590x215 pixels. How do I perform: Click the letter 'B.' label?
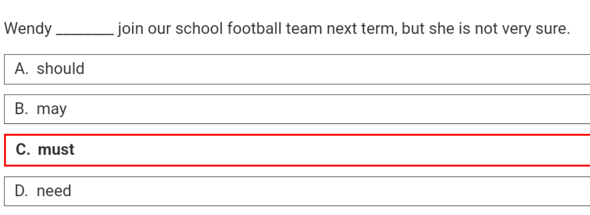pyautogui.click(x=21, y=109)
